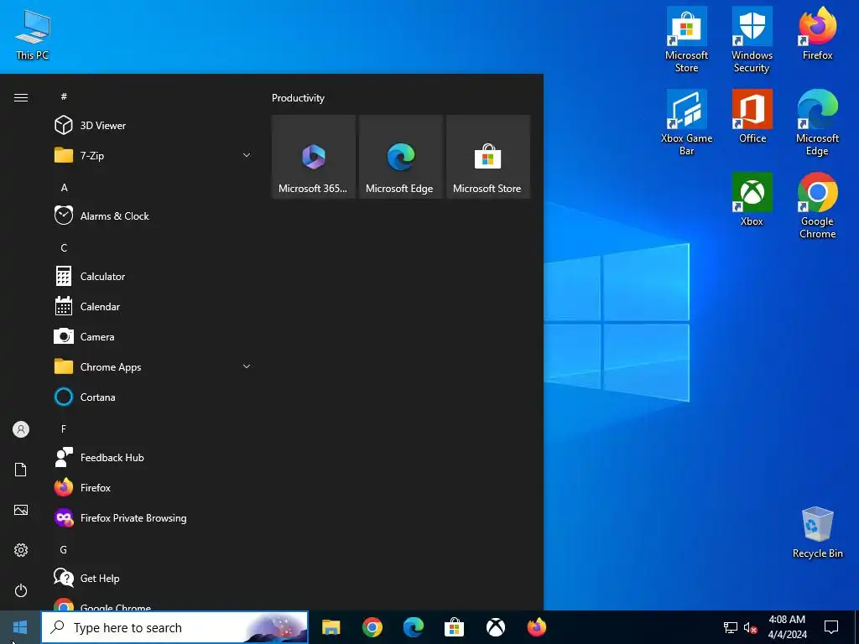This screenshot has height=644, width=859.
Task: Expand the Start menu hamburger
Action: point(21,97)
